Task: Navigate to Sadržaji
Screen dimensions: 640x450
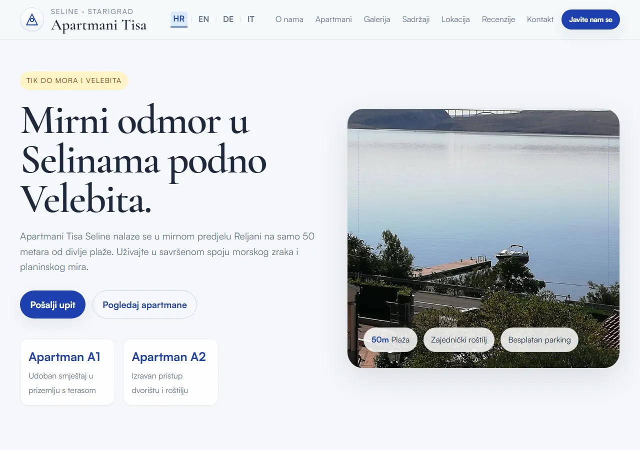Action: pos(416,19)
